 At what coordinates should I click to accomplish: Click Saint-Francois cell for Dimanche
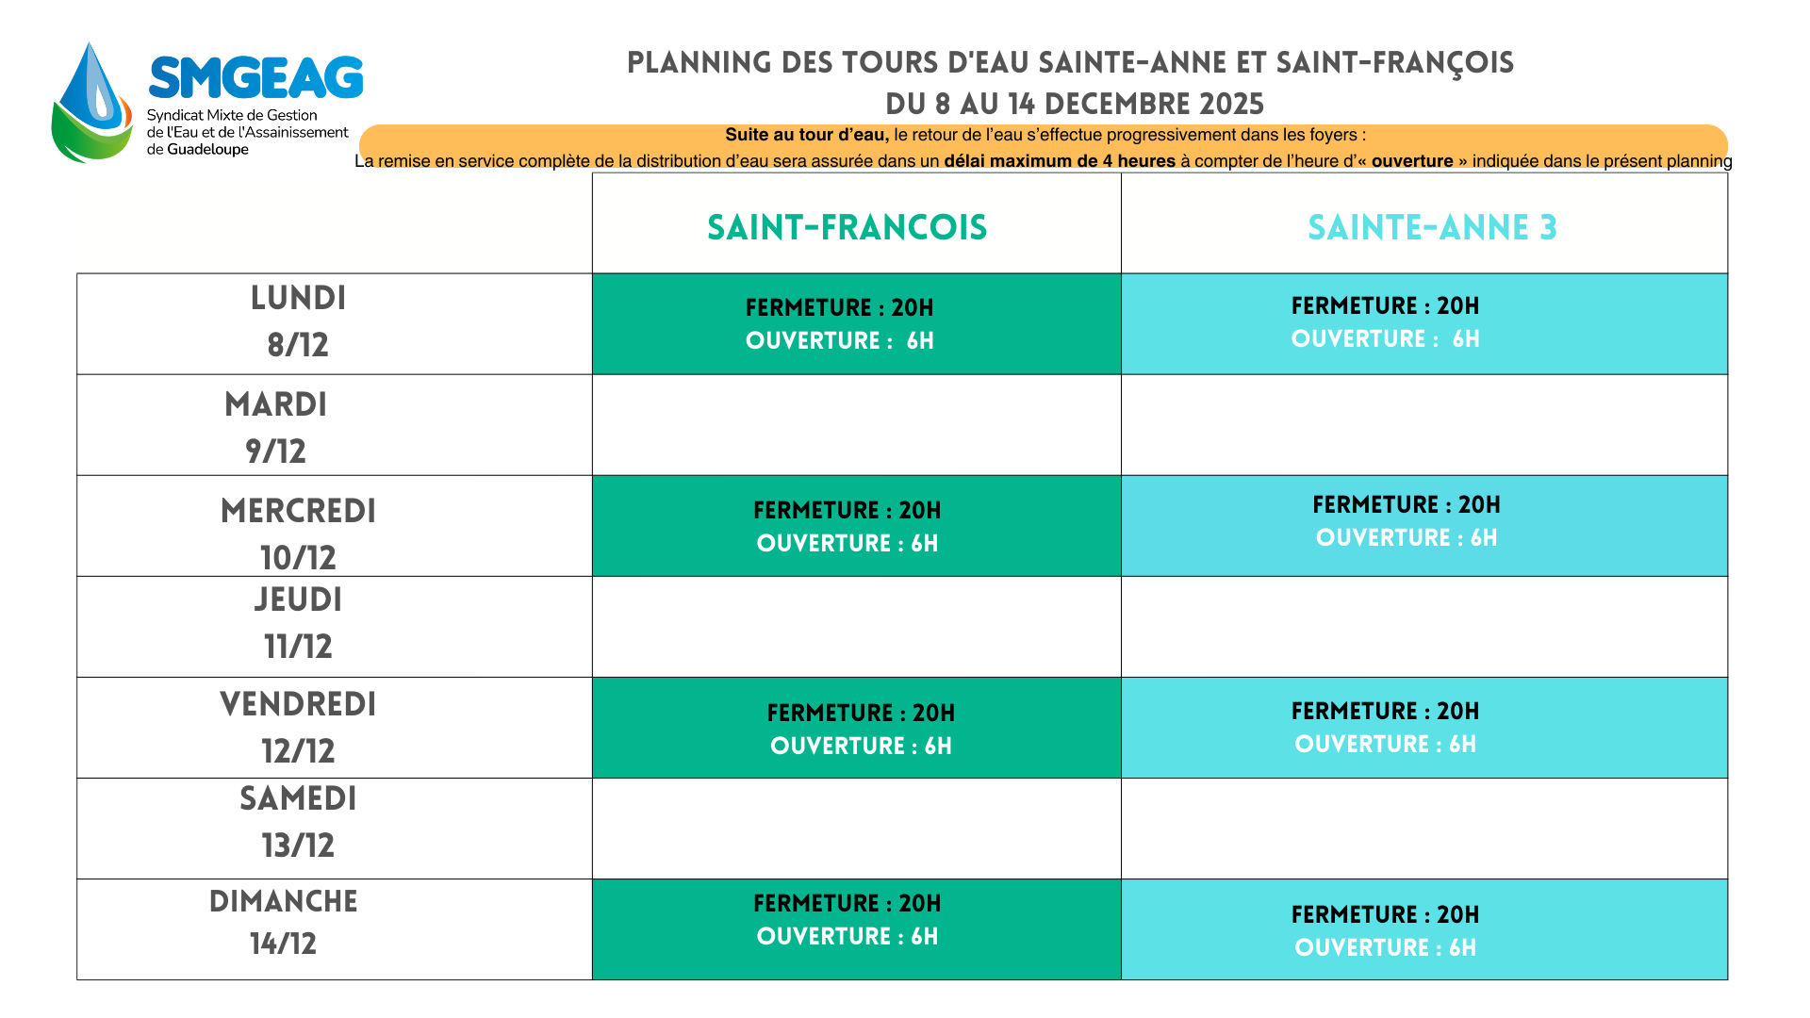point(856,929)
